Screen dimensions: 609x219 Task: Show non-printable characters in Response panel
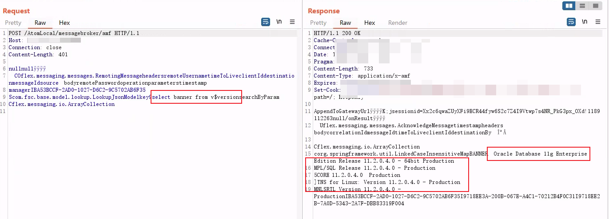pos(585,22)
